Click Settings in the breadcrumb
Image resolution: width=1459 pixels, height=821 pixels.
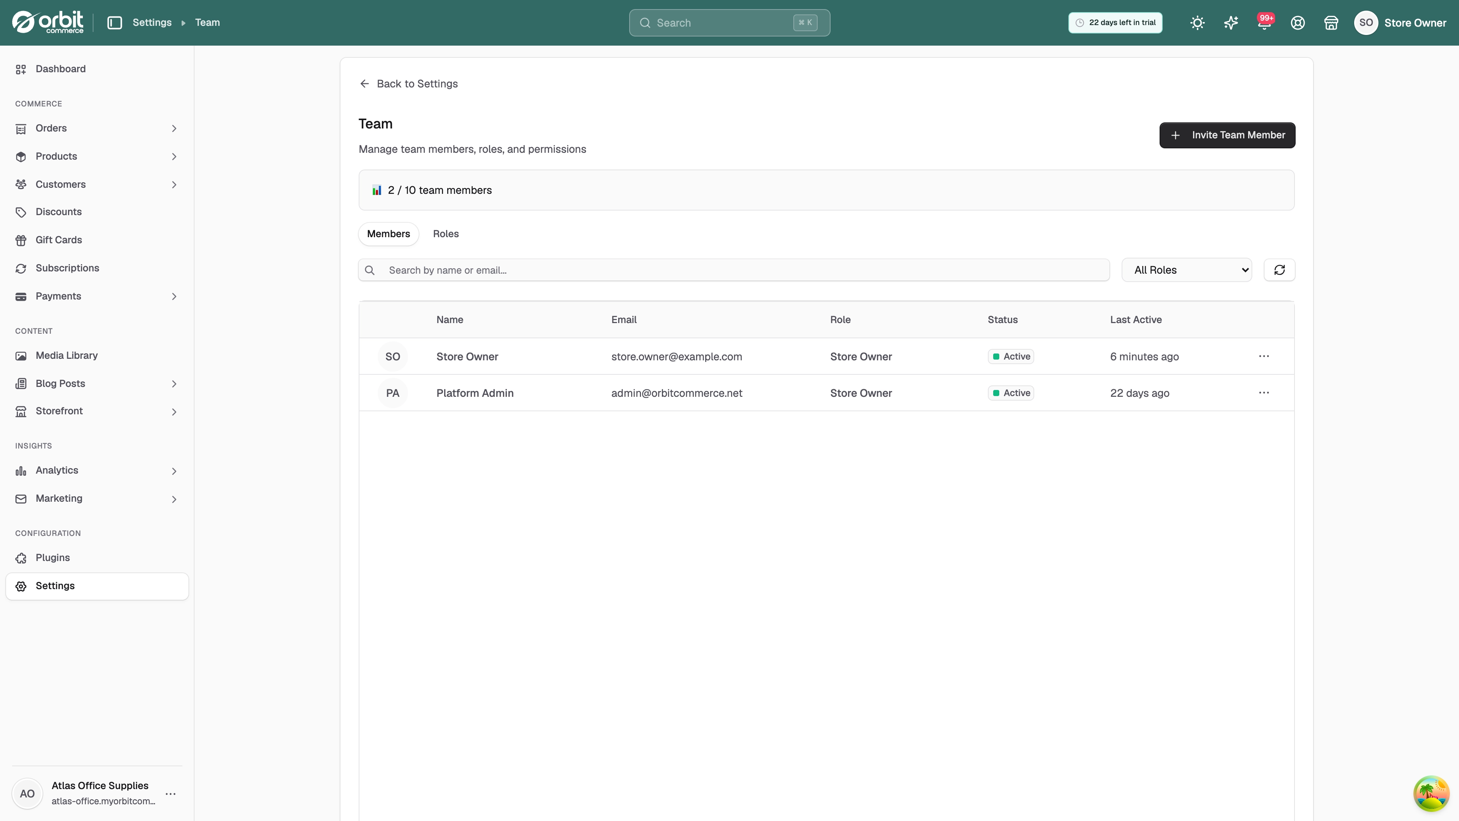152,23
